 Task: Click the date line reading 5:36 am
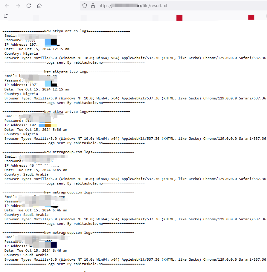[x=36, y=130]
